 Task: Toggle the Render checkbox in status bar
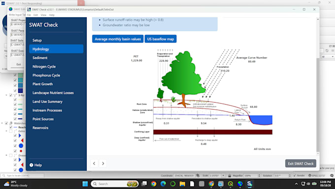click(295, 176)
